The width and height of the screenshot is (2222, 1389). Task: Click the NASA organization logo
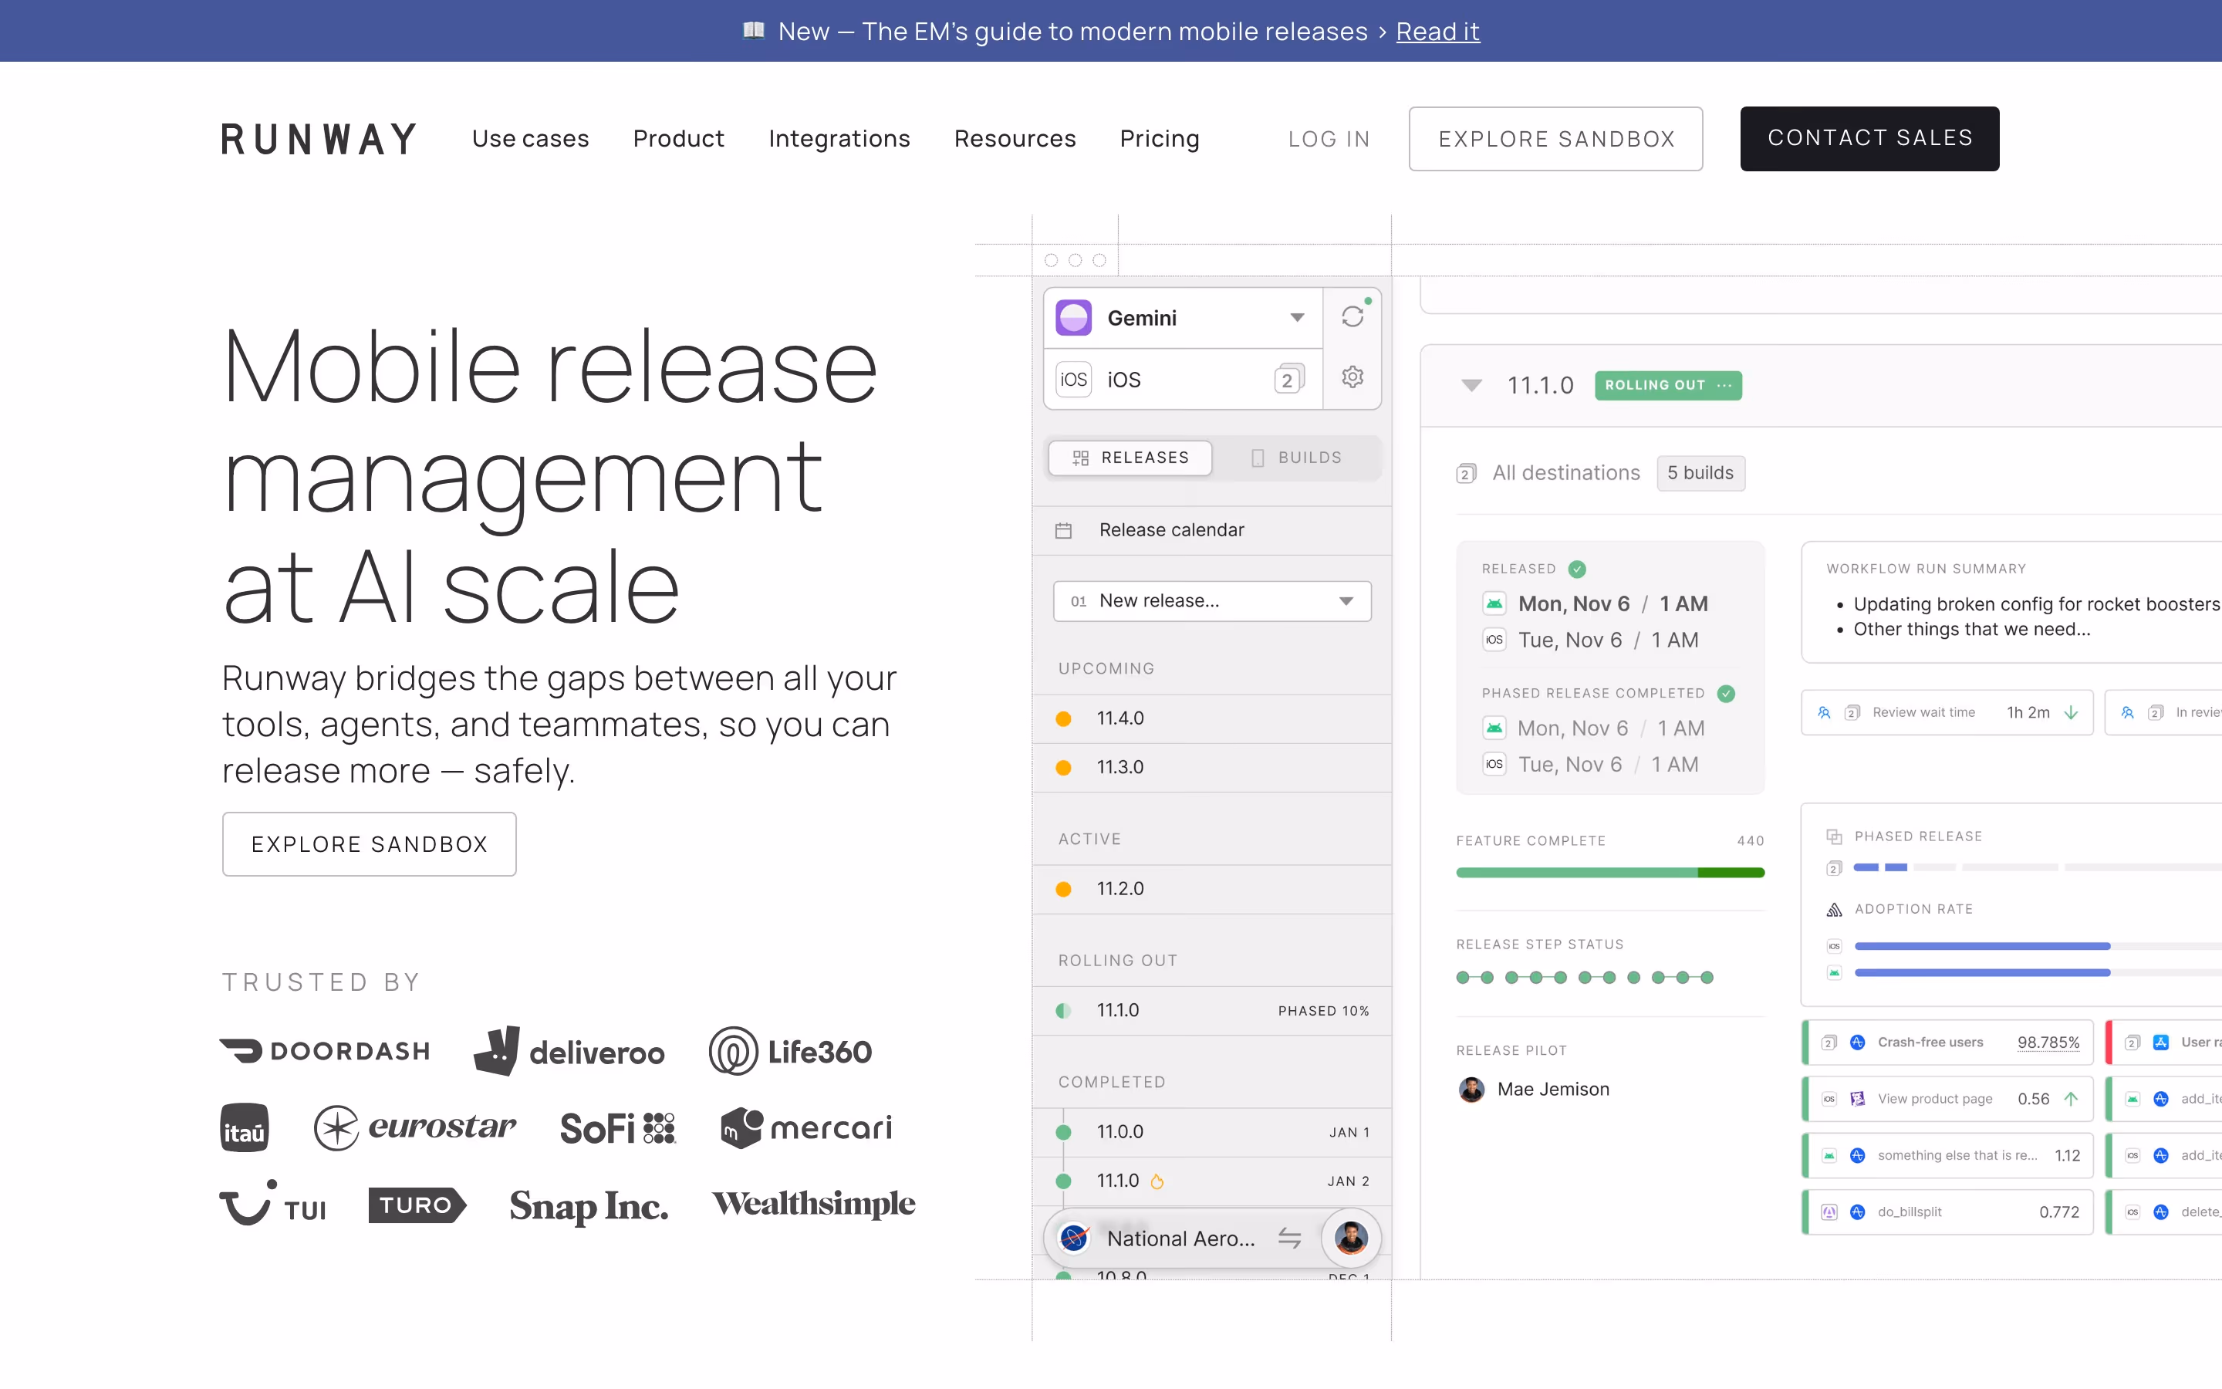pyautogui.click(x=1074, y=1239)
